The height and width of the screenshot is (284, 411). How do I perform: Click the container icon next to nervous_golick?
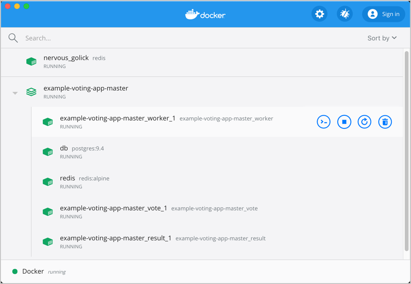point(31,61)
